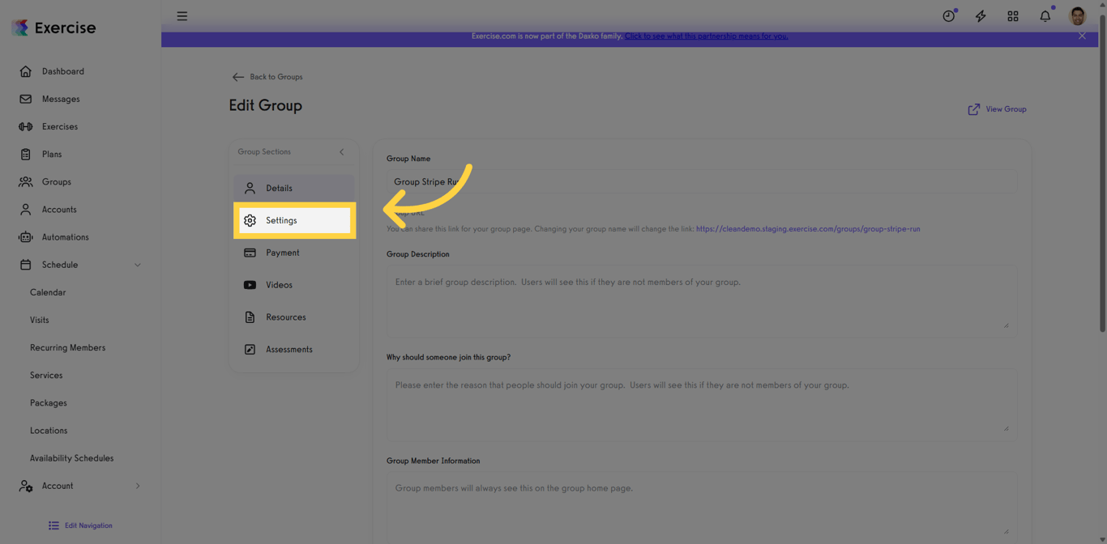1107x544 pixels.
Task: Open the apps grid icon in the top bar
Action: pos(1013,15)
